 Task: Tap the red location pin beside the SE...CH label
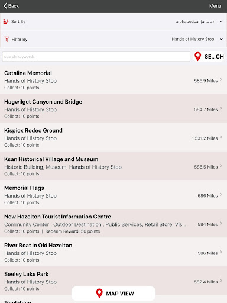click(197, 57)
